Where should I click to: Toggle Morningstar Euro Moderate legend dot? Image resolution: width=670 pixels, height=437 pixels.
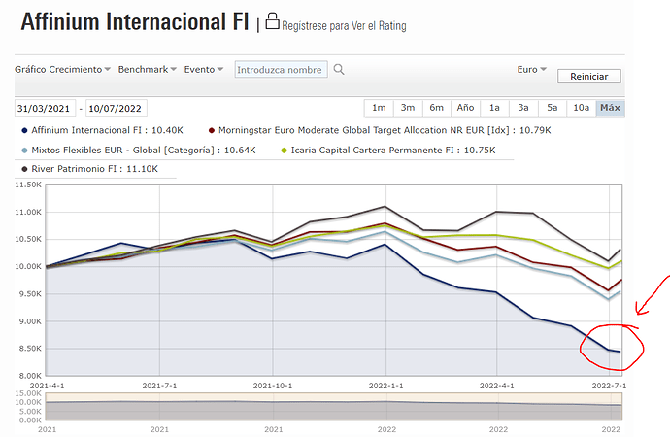(x=213, y=129)
